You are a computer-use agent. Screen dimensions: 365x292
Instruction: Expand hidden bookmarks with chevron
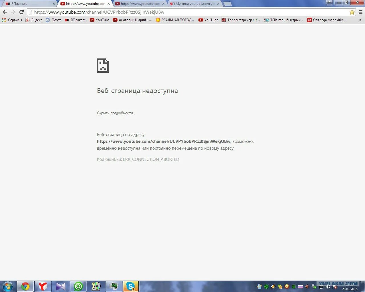click(x=360, y=20)
